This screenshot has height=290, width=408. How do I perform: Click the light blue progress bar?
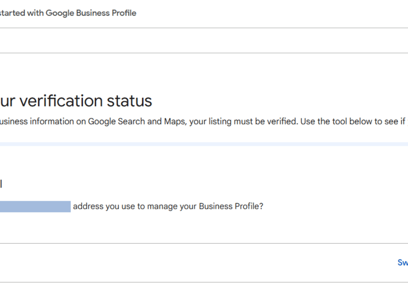click(204, 144)
